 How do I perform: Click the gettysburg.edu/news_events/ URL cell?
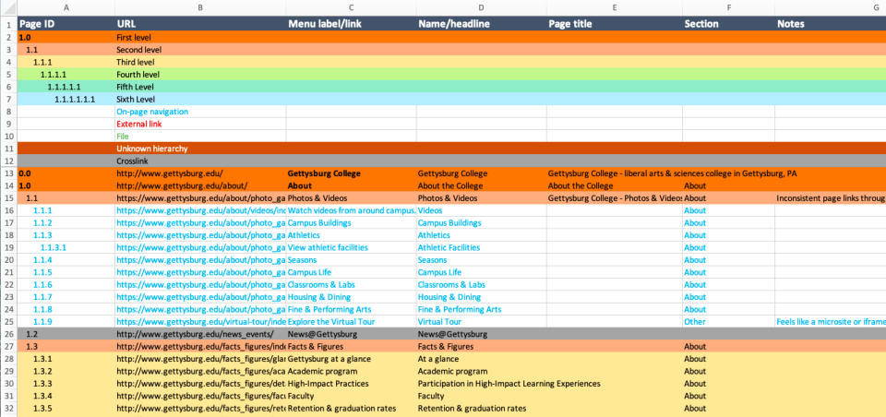[200, 334]
